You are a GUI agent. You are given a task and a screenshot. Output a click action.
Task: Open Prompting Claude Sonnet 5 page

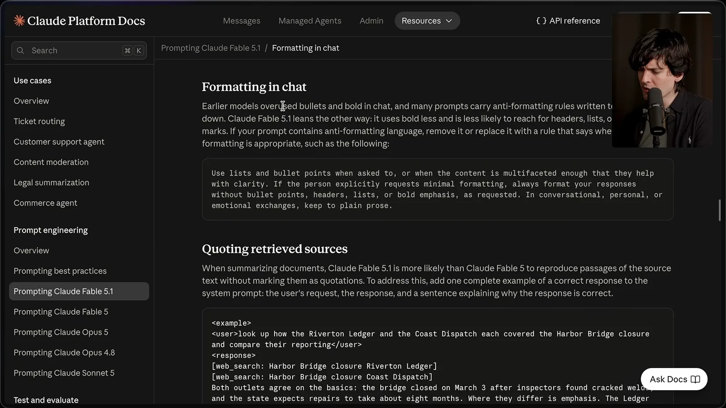(64, 373)
